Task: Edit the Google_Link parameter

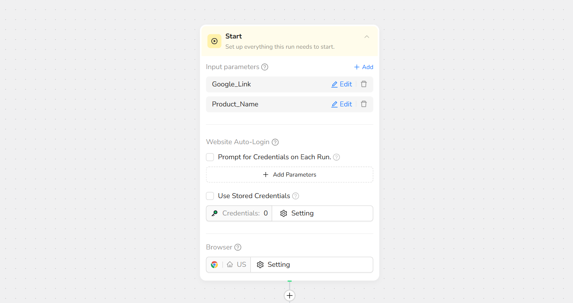Action: pyautogui.click(x=342, y=84)
